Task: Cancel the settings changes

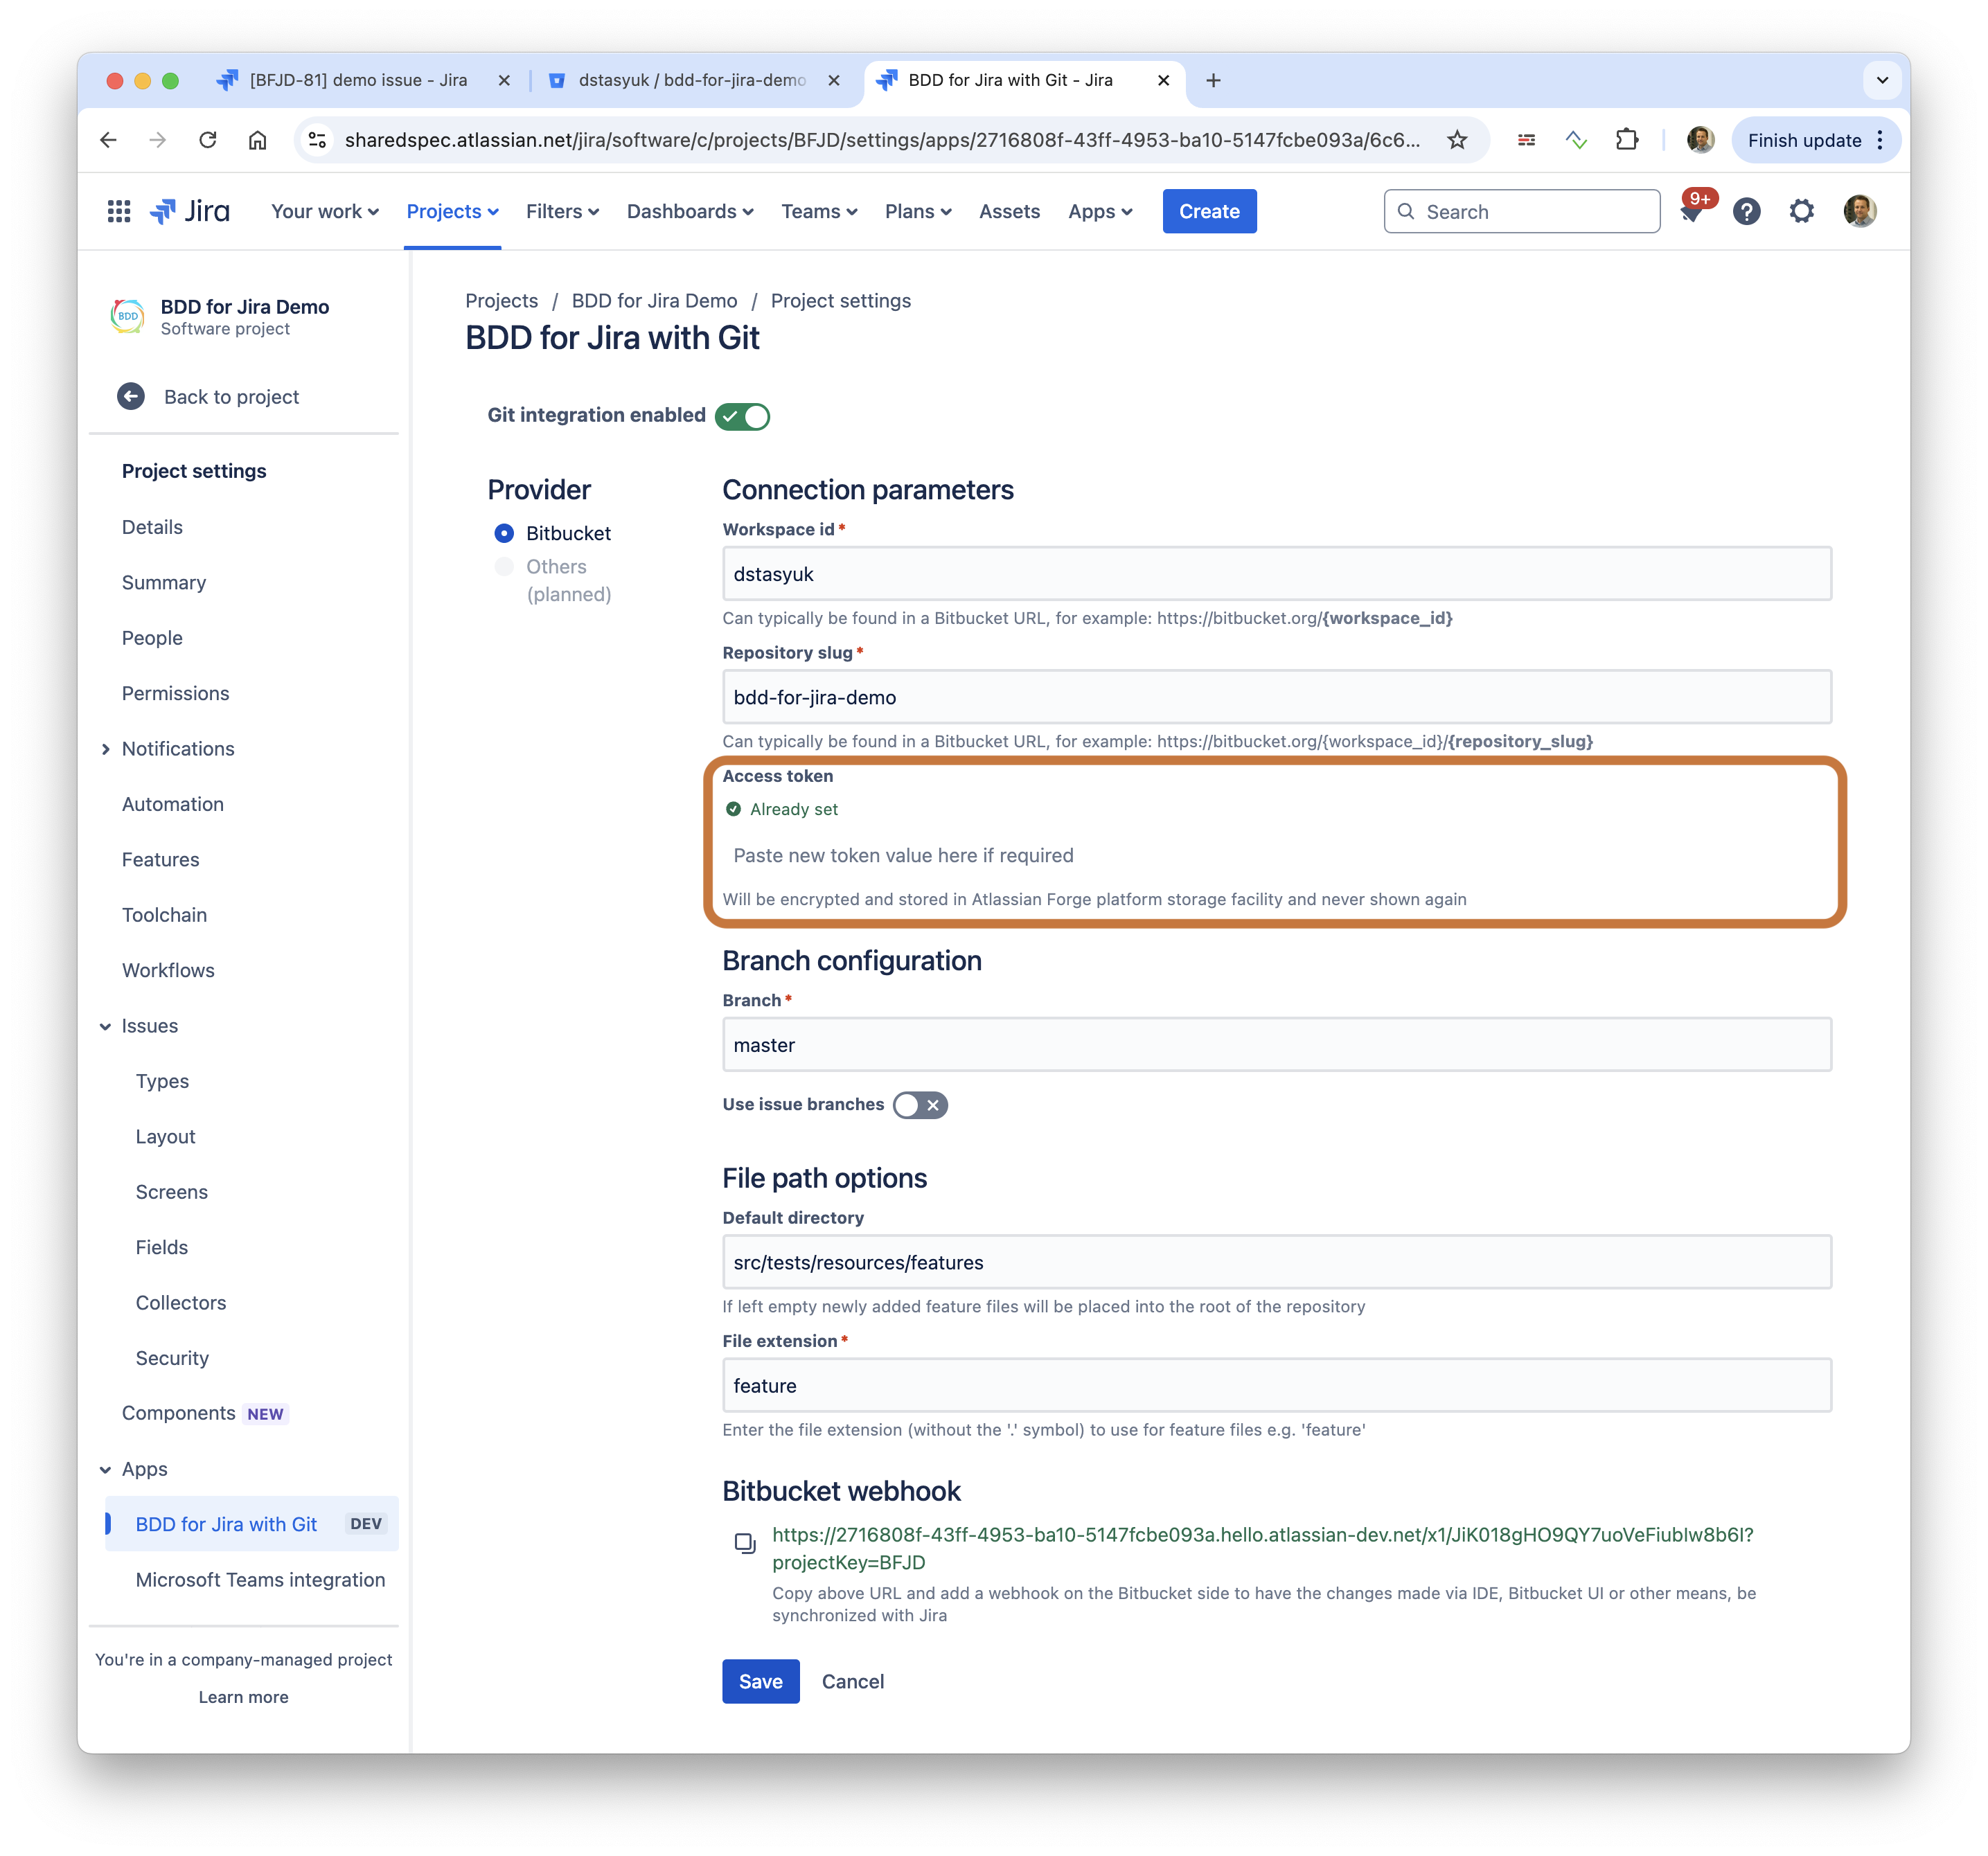Action: 852,1681
